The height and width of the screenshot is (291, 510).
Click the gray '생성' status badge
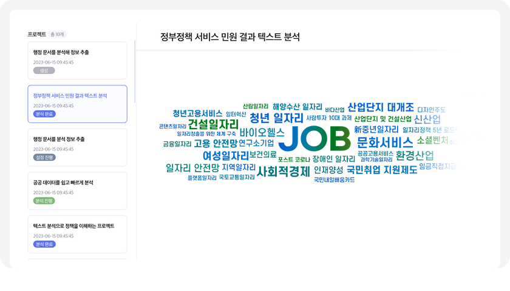(44, 70)
